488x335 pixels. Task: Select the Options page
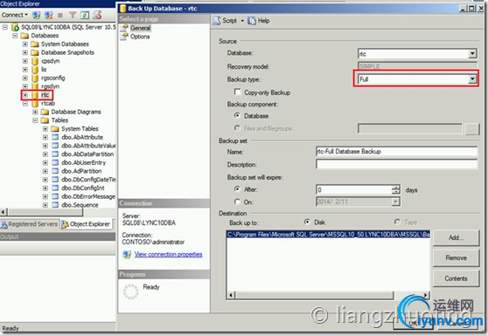pos(140,37)
